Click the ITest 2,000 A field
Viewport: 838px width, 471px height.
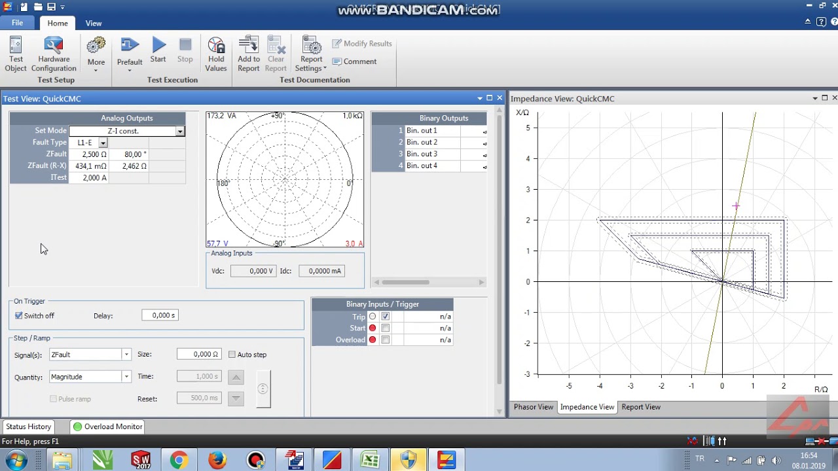tap(88, 178)
